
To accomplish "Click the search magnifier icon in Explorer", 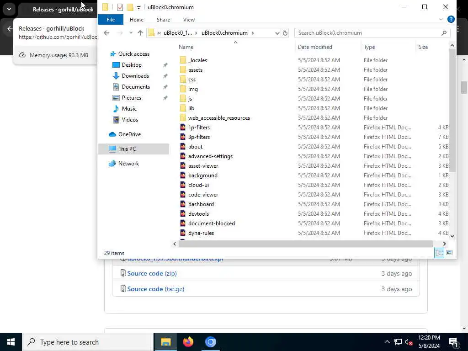I will click(x=444, y=33).
